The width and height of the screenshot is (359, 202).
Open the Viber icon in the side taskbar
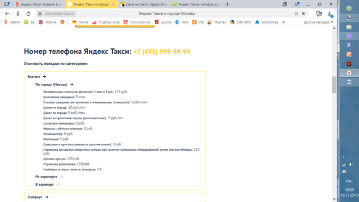[x=349, y=36]
